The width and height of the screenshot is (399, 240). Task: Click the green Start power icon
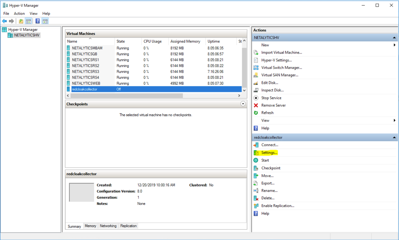pyautogui.click(x=256, y=160)
